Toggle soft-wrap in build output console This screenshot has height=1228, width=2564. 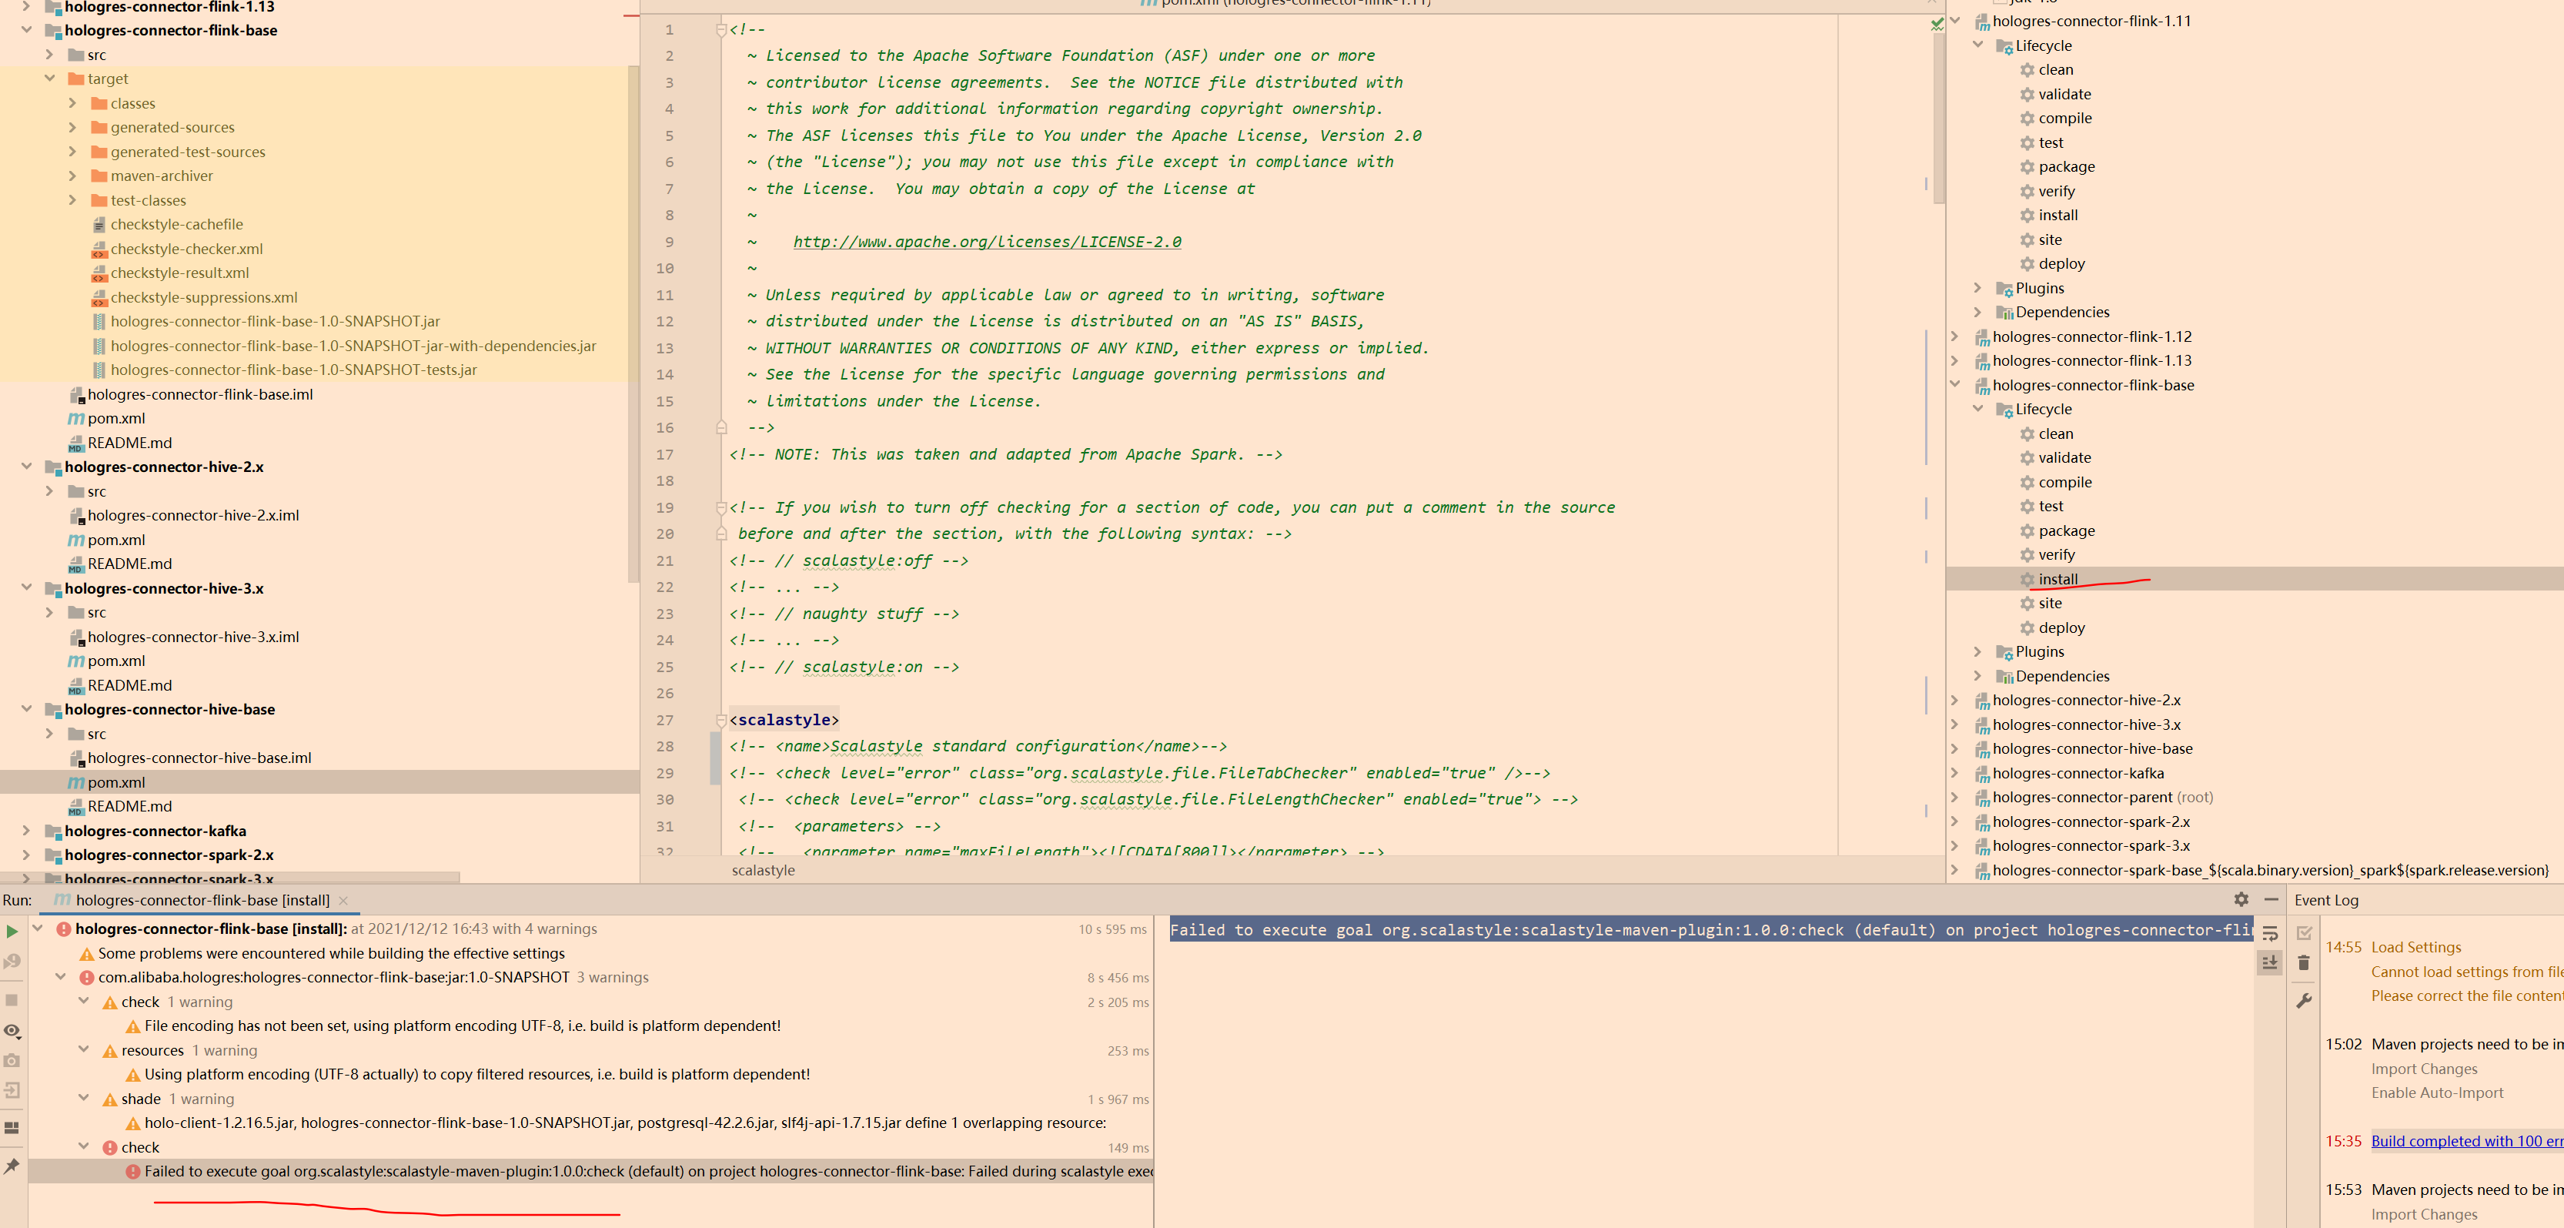point(2271,934)
